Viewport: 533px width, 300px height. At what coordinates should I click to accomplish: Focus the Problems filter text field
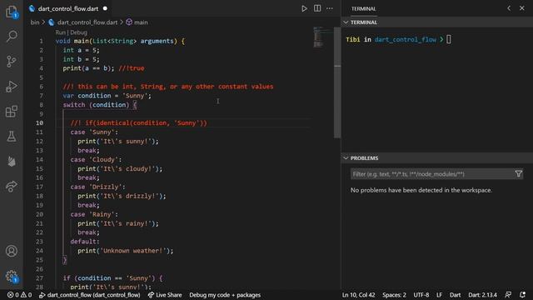tap(431, 174)
